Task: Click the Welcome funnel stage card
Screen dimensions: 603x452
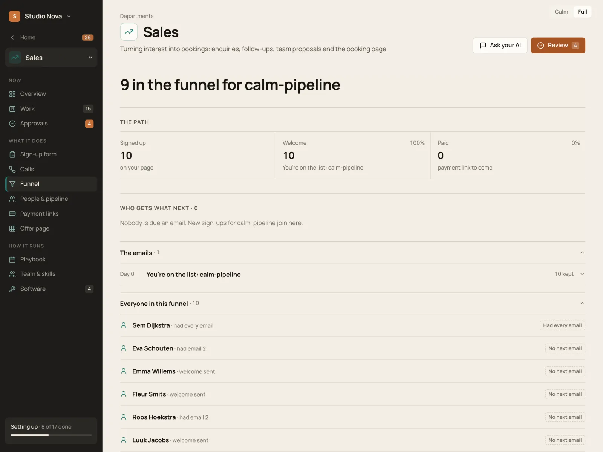Action: point(353,156)
